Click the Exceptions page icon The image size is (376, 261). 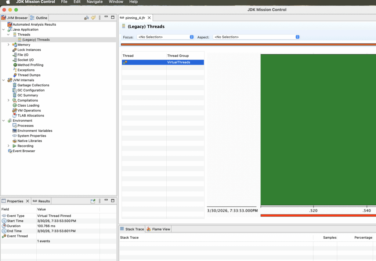coord(15,70)
